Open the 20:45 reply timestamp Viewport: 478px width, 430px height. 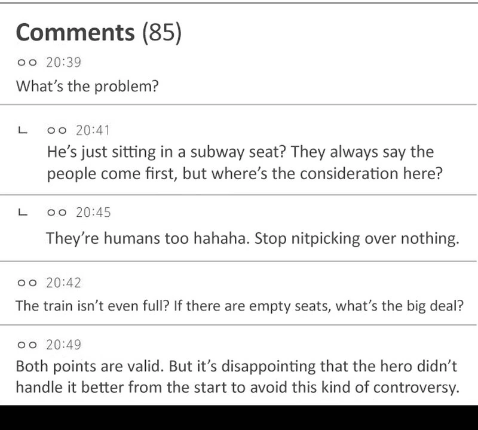coord(94,213)
